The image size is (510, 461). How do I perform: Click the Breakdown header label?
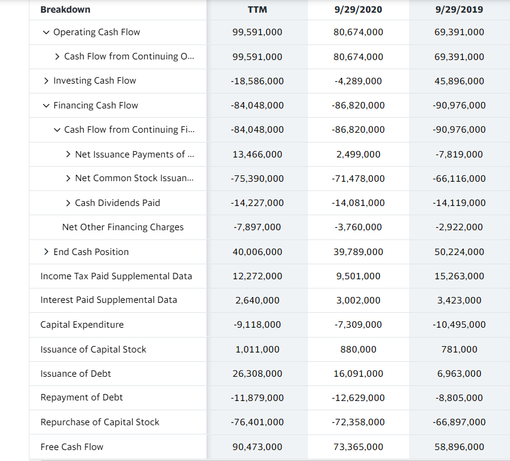64,9
